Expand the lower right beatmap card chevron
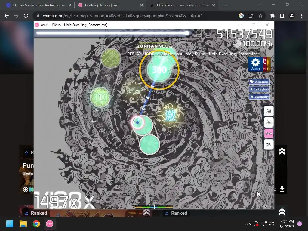 282,212
